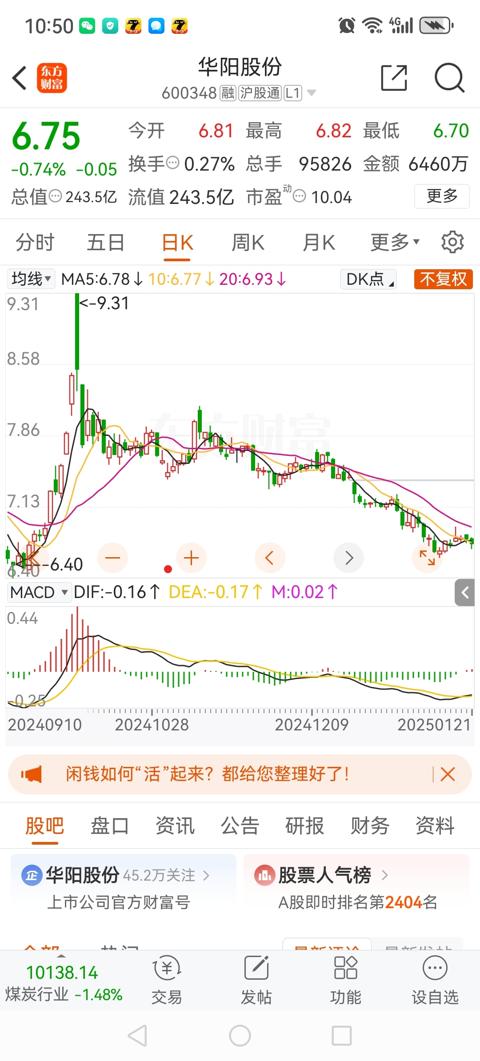Select the 资讯 tab
This screenshot has width=480, height=1061.
point(175,826)
